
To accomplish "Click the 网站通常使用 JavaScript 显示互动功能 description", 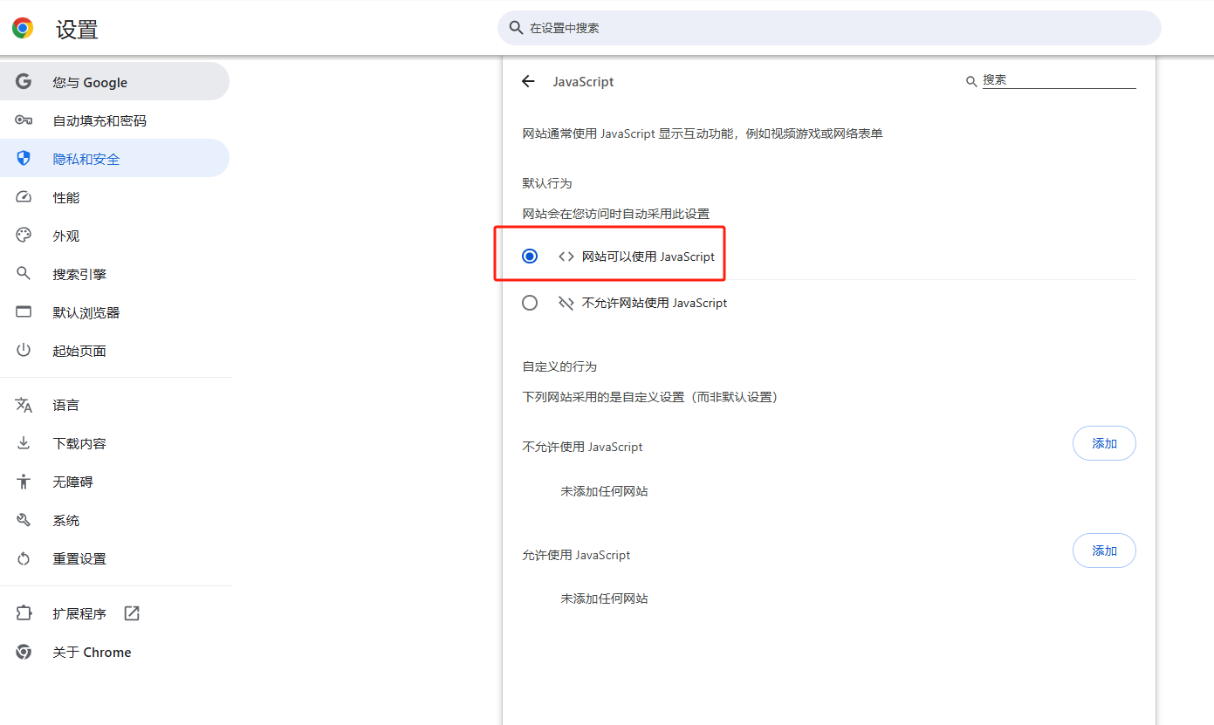I will (x=703, y=133).
